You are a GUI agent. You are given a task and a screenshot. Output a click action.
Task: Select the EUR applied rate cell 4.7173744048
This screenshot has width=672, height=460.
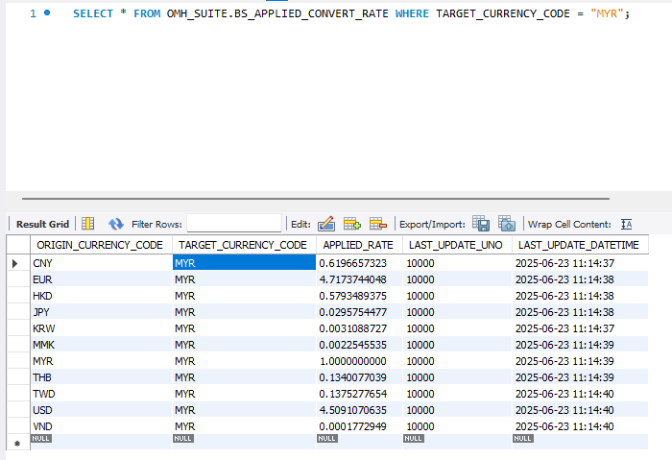pos(358,279)
